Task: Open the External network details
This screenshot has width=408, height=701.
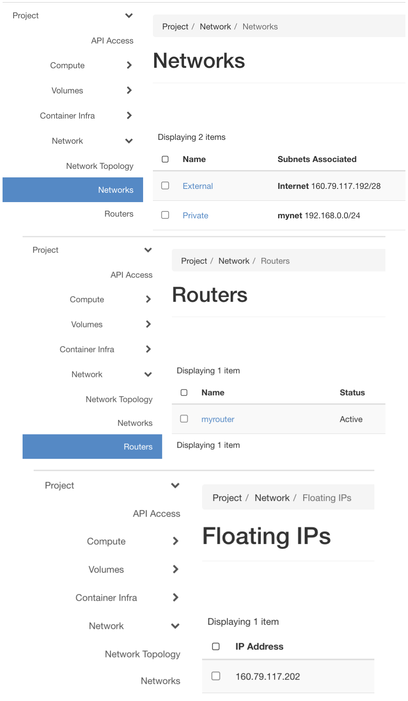Action: (x=198, y=186)
